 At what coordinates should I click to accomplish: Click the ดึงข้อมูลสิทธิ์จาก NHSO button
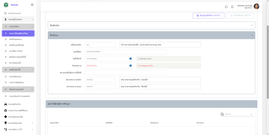208,16
